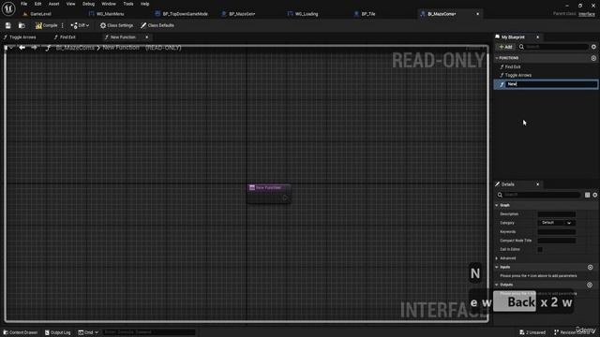
Task: Click the My Blueprint panel icon
Action: click(498, 37)
